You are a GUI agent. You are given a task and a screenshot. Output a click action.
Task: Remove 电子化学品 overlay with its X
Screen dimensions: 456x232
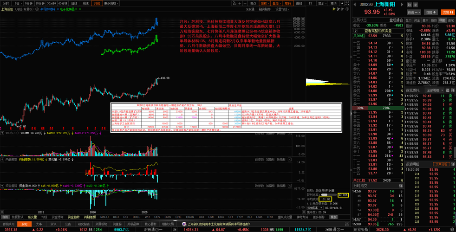pos(80,9)
